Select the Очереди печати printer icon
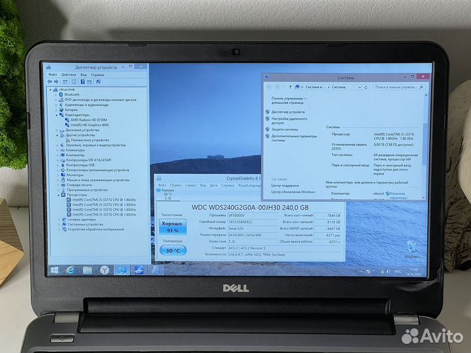The image size is (471, 353). point(63,185)
